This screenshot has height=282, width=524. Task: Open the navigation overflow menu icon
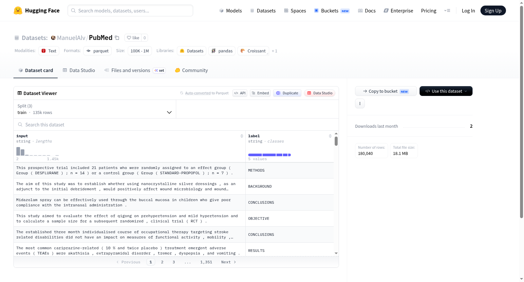click(x=447, y=10)
